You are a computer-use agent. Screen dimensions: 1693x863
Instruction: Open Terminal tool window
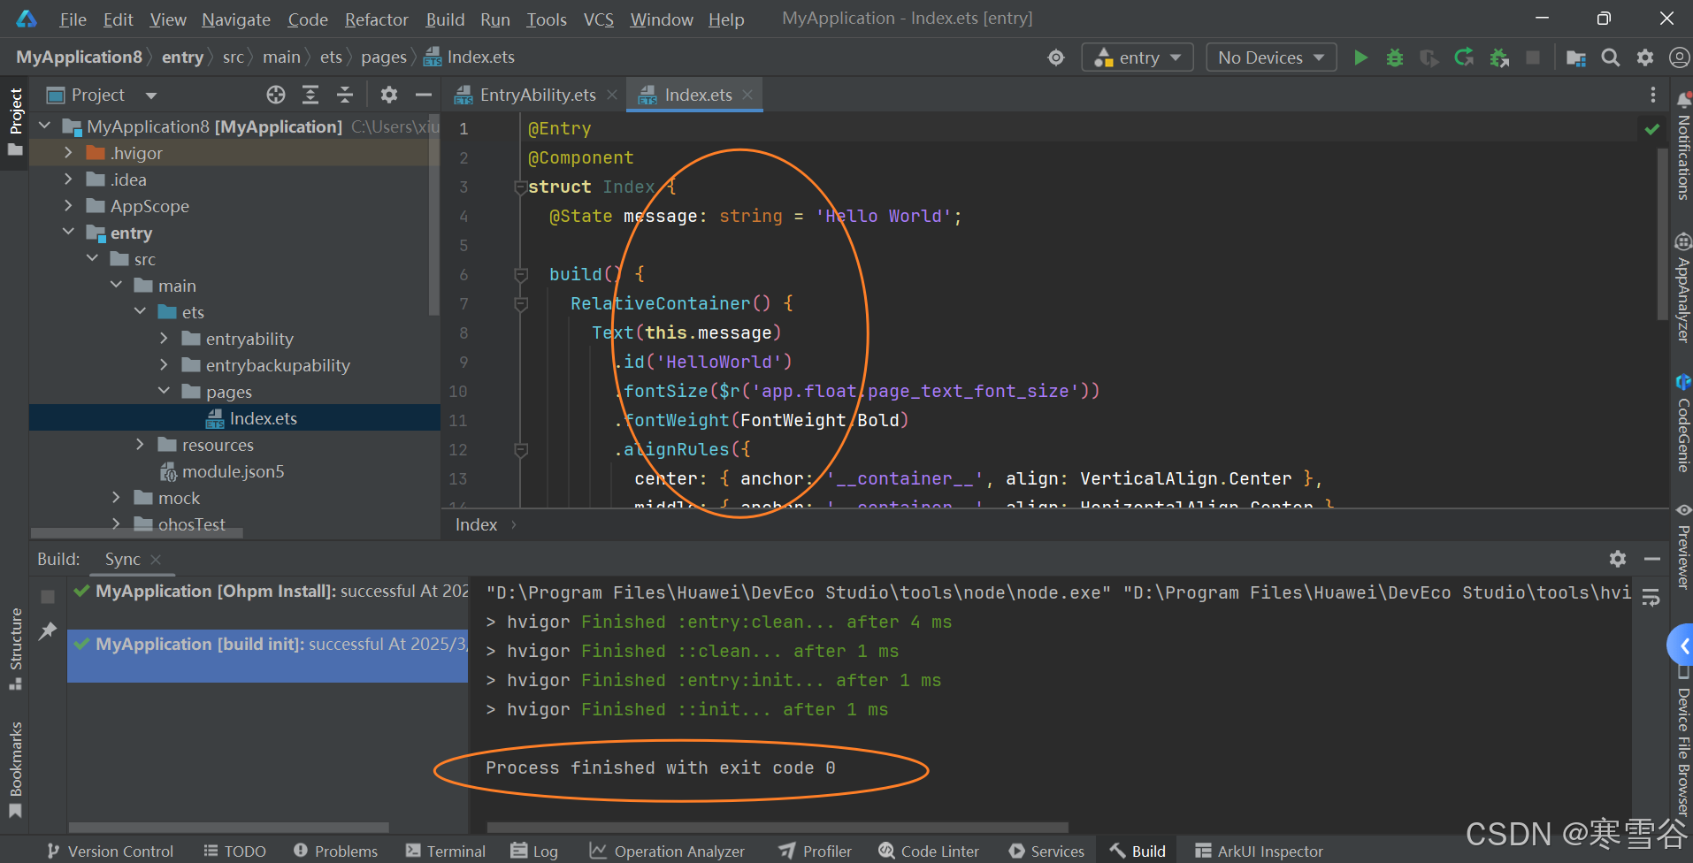(x=447, y=851)
